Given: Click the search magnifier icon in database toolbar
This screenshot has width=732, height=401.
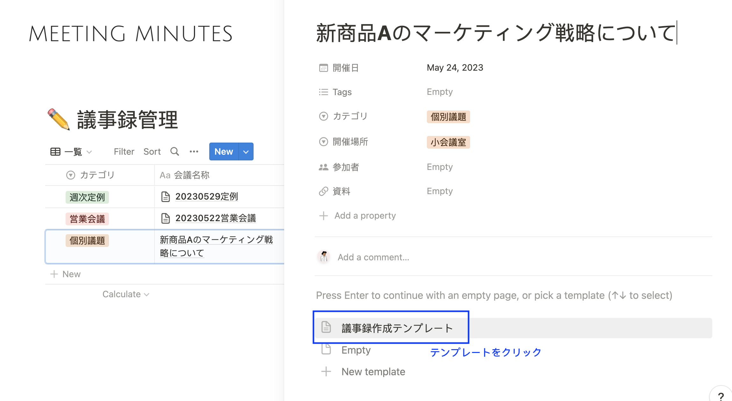Looking at the screenshot, I should tap(175, 151).
